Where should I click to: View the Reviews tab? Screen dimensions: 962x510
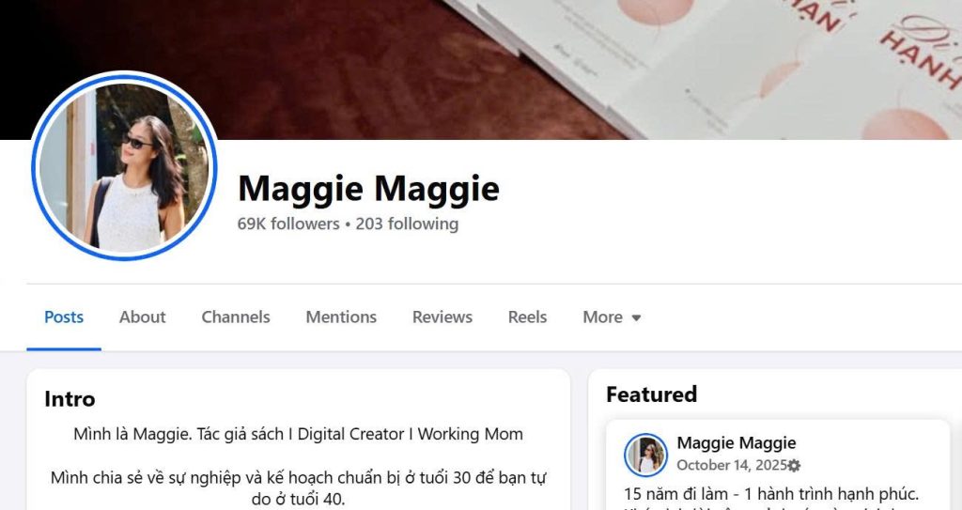[442, 317]
